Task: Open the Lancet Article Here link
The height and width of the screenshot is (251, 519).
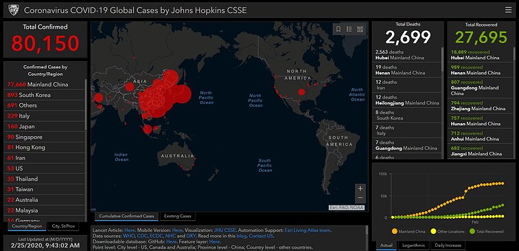Action: (x=130, y=230)
